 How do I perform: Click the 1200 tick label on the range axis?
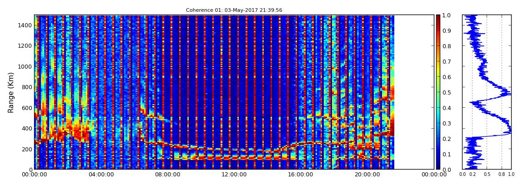25,45
